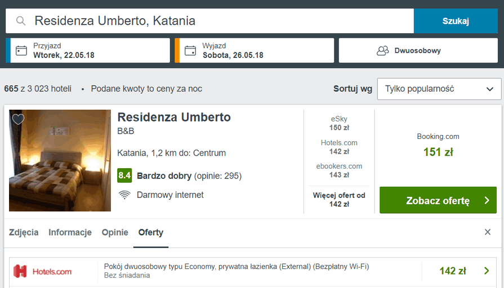This screenshot has height=288, width=504.
Task: Open the Hotels.com 142 zł offer arrow
Action: [x=487, y=271]
